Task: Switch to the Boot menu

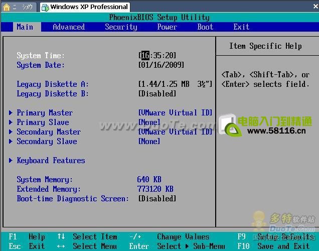Action: pos(205,27)
